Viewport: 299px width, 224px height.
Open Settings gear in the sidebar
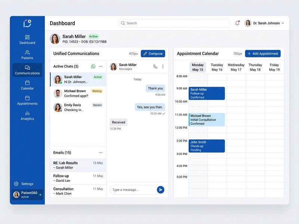tap(16, 184)
